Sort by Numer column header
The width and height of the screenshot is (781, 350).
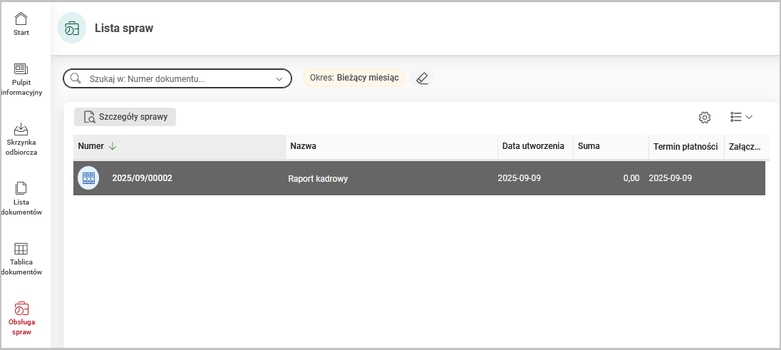[x=91, y=146]
